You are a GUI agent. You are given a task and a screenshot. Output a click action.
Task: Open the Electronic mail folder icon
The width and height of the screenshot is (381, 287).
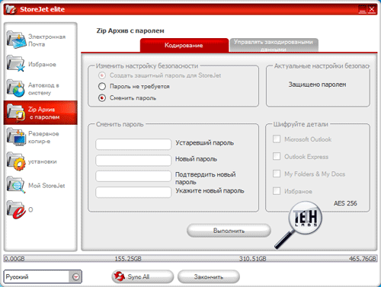[16, 40]
